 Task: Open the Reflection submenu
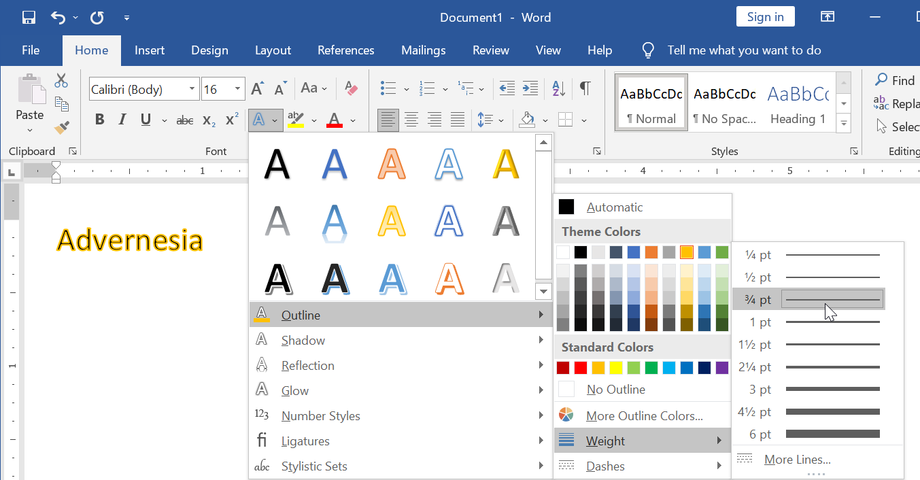tap(401, 365)
